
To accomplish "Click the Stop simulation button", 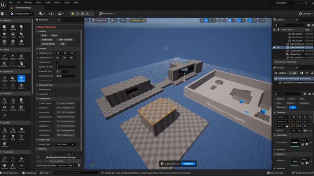I will [x=82, y=14].
